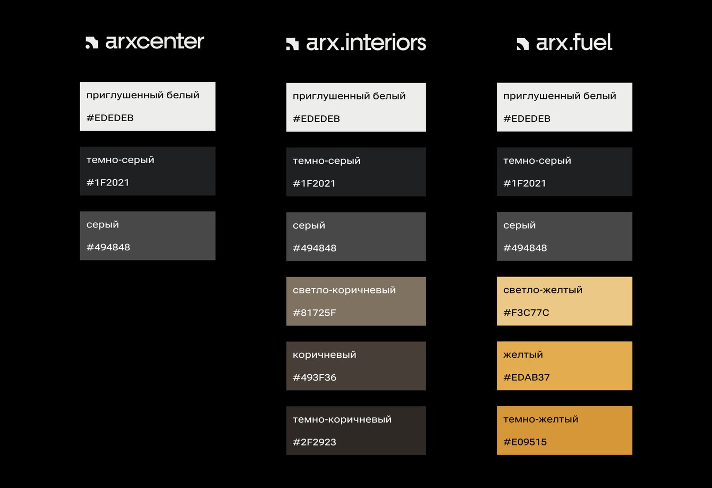Select arx.fuel's muted white #EDEDEB swatch

[564, 107]
